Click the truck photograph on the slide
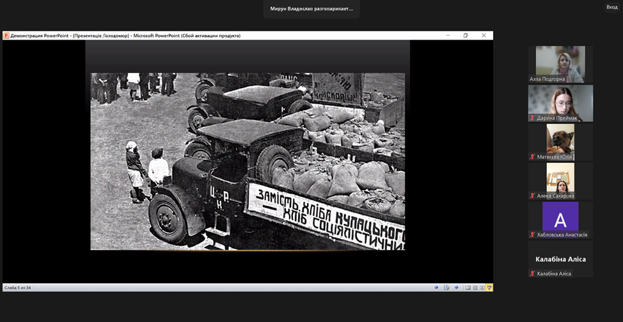The height and width of the screenshot is (322, 623). pyautogui.click(x=248, y=161)
